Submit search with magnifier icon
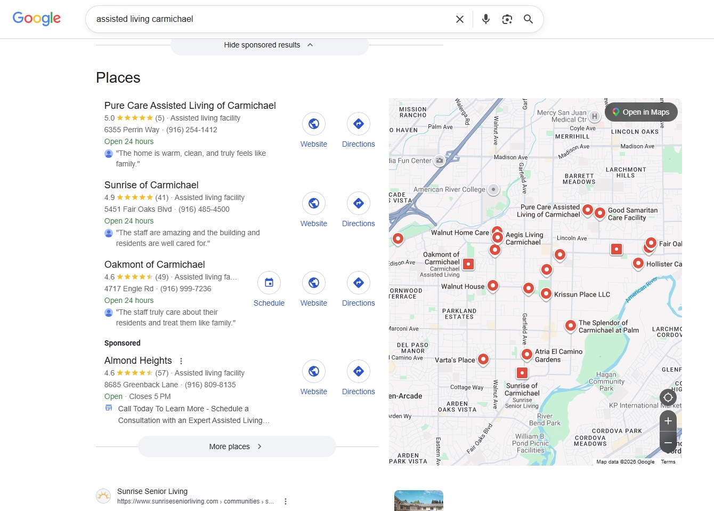This screenshot has width=714, height=511. [x=528, y=19]
